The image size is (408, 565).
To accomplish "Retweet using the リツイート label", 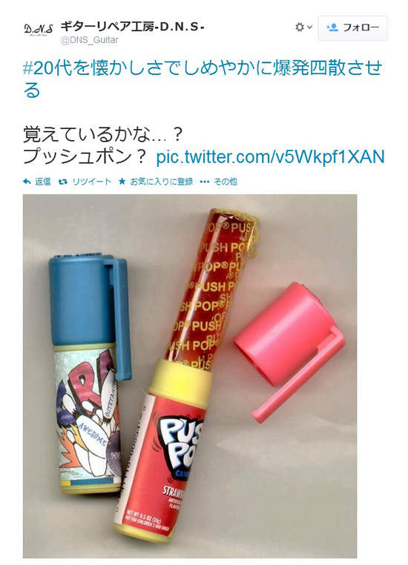I will coord(91,182).
